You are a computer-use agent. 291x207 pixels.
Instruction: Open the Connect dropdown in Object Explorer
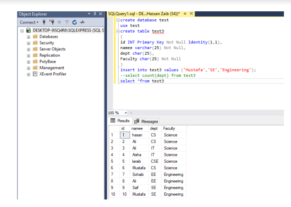[29, 23]
